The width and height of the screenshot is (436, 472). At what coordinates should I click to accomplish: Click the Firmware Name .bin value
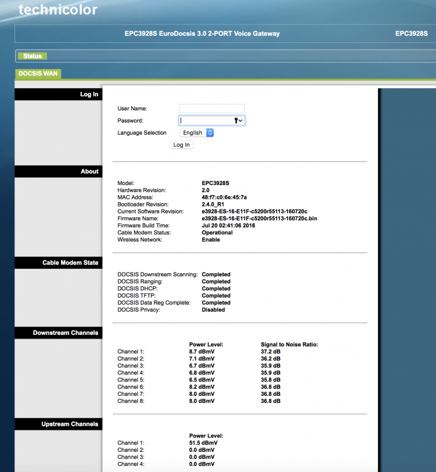[x=259, y=218]
